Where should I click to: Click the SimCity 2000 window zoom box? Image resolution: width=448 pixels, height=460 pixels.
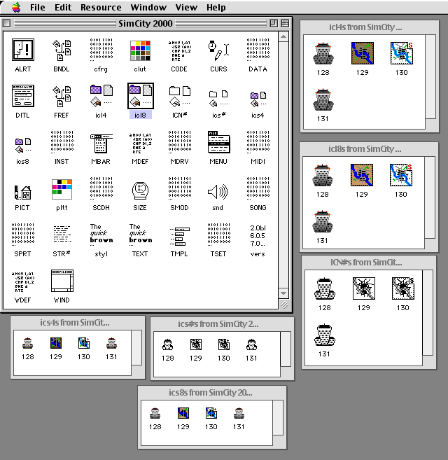[x=274, y=23]
